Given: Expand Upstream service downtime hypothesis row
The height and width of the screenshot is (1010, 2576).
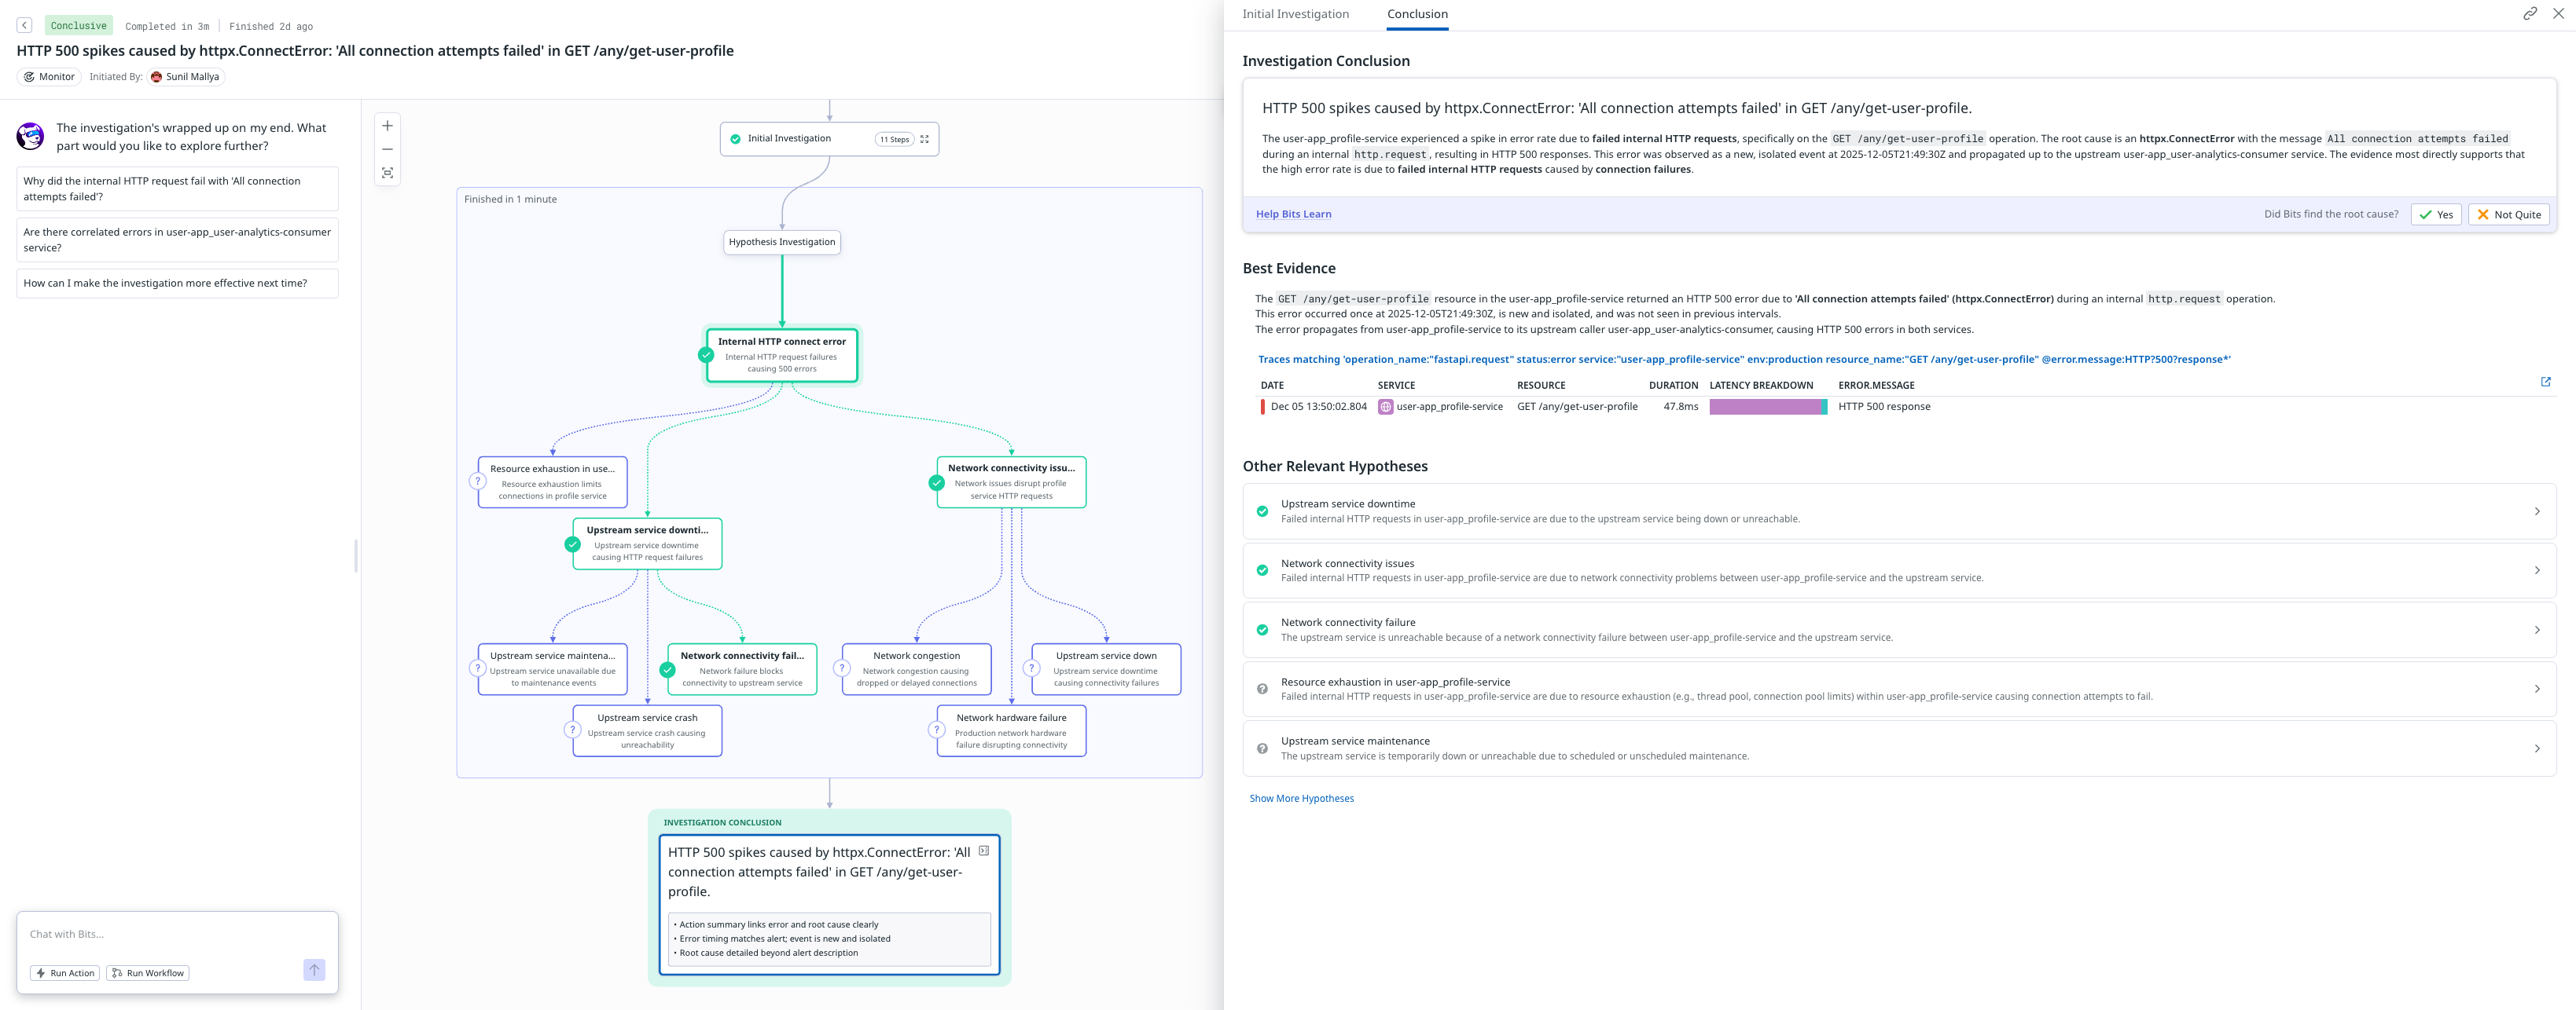Looking at the screenshot, I should (x=2536, y=511).
